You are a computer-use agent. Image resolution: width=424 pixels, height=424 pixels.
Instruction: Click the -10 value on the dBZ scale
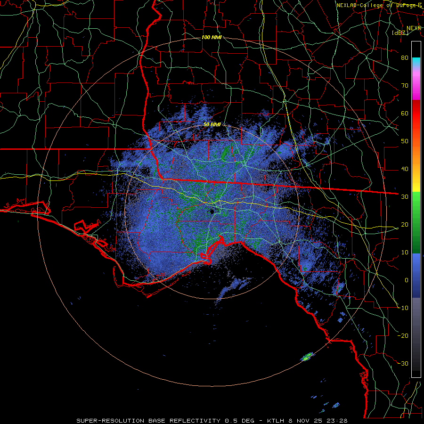click(403, 308)
